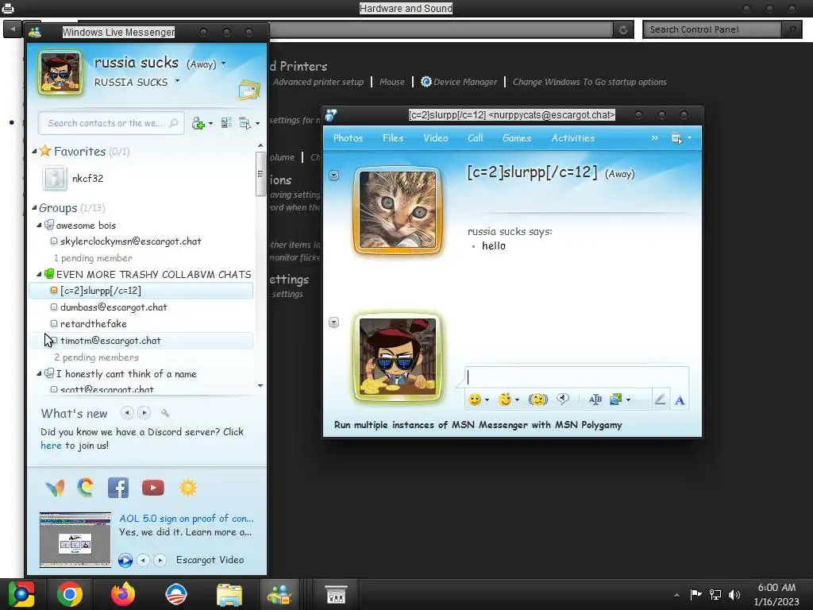Viewport: 813px width, 610px height.
Task: Click the volume icon in system tray
Action: [734, 594]
